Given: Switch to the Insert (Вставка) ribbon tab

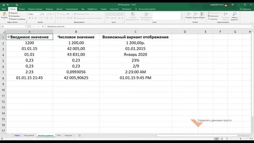Looking at the screenshot, I should pos(22,9).
